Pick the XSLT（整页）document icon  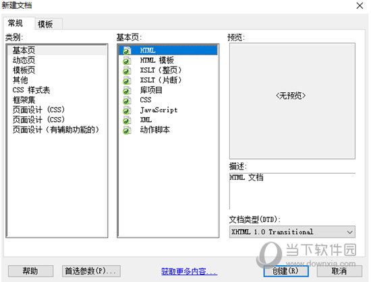127,71
